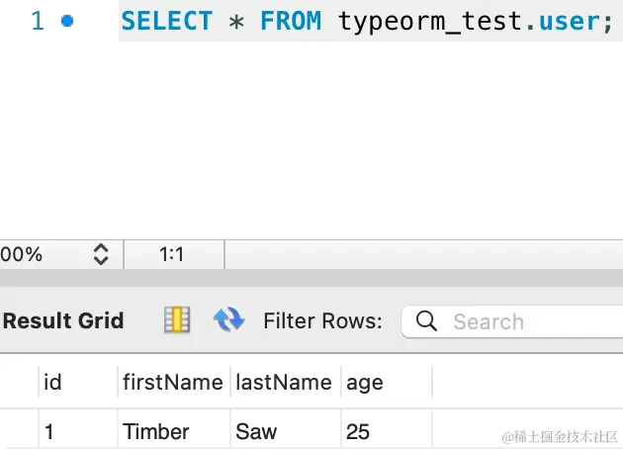
Task: Click line number 1 in editor gutter
Action: (x=37, y=21)
